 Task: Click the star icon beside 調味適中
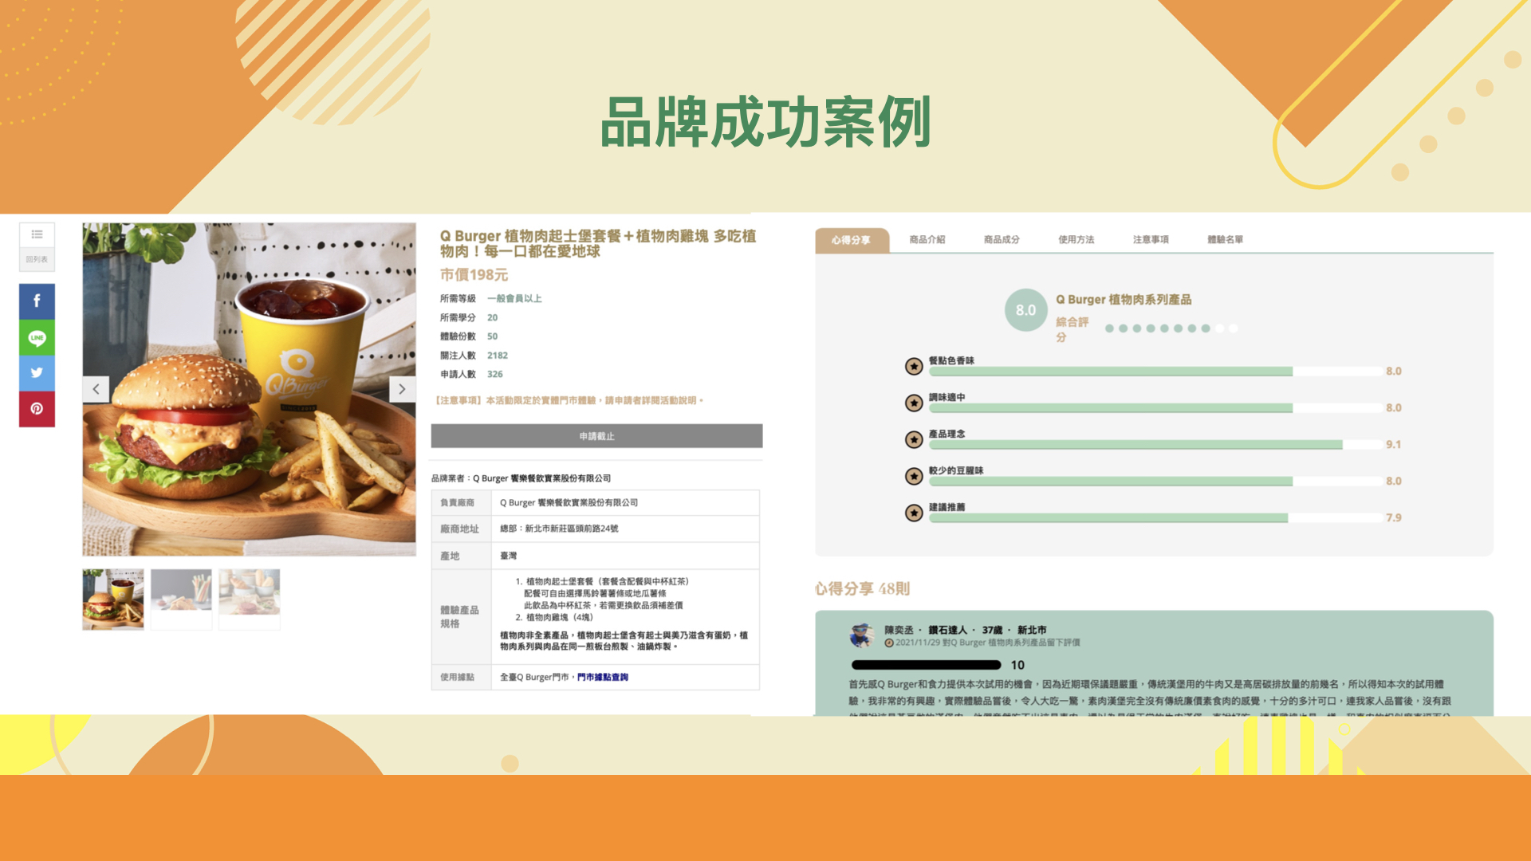click(x=914, y=403)
